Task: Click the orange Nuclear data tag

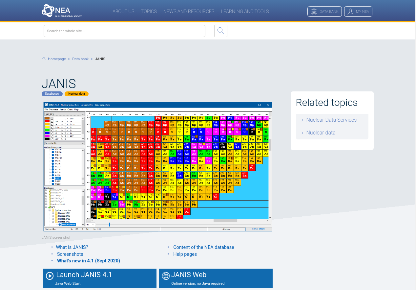Action: point(76,94)
